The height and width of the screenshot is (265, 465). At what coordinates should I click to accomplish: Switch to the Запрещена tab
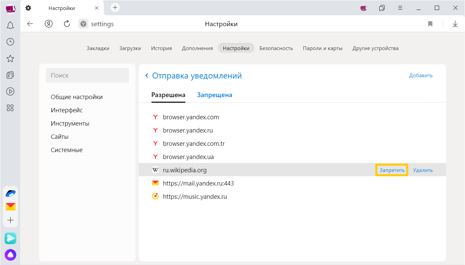click(x=215, y=95)
